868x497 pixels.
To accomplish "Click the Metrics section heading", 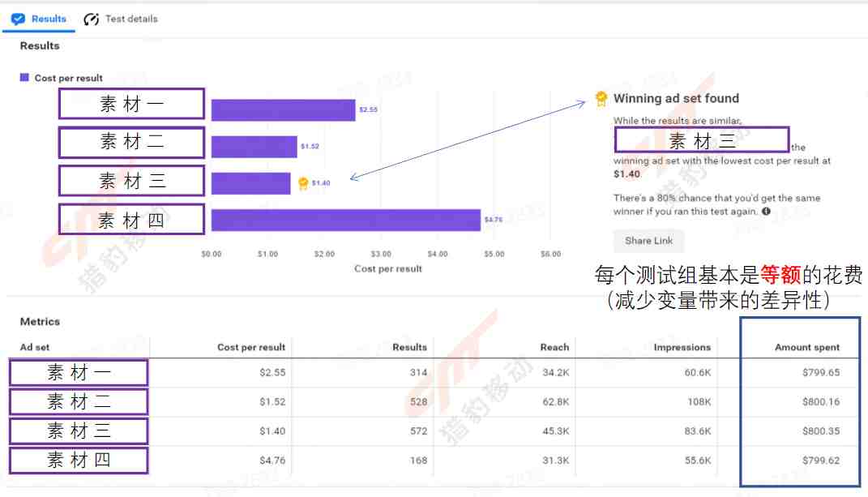I will (40, 321).
